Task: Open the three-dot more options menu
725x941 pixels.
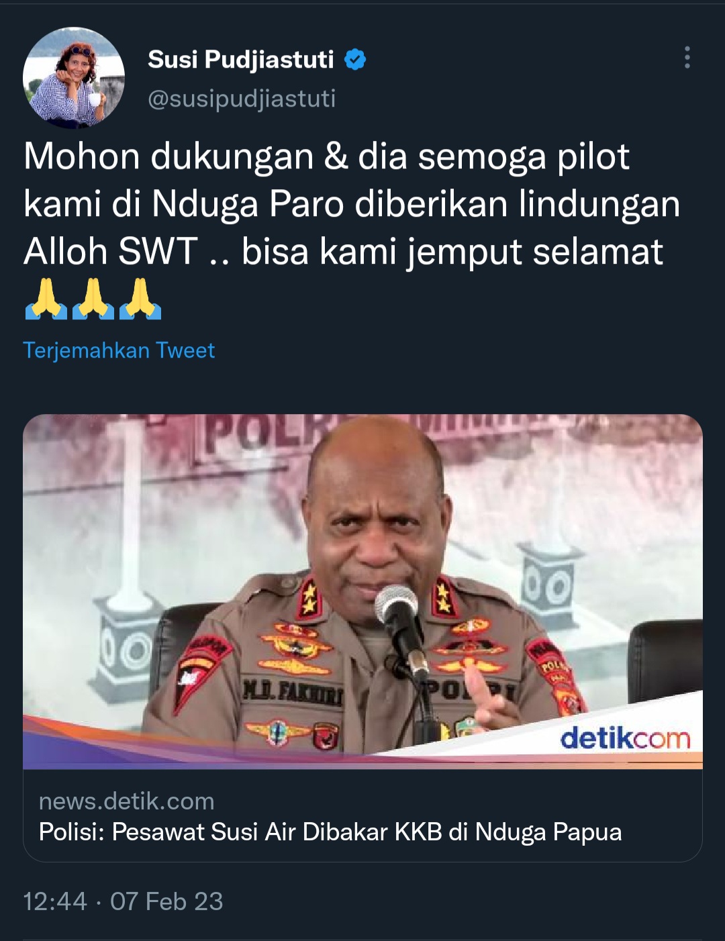Action: click(x=687, y=58)
